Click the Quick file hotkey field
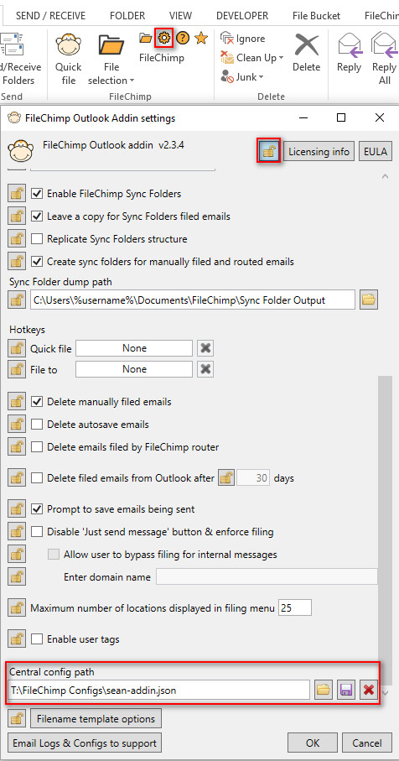The height and width of the screenshot is (761, 399). [134, 348]
